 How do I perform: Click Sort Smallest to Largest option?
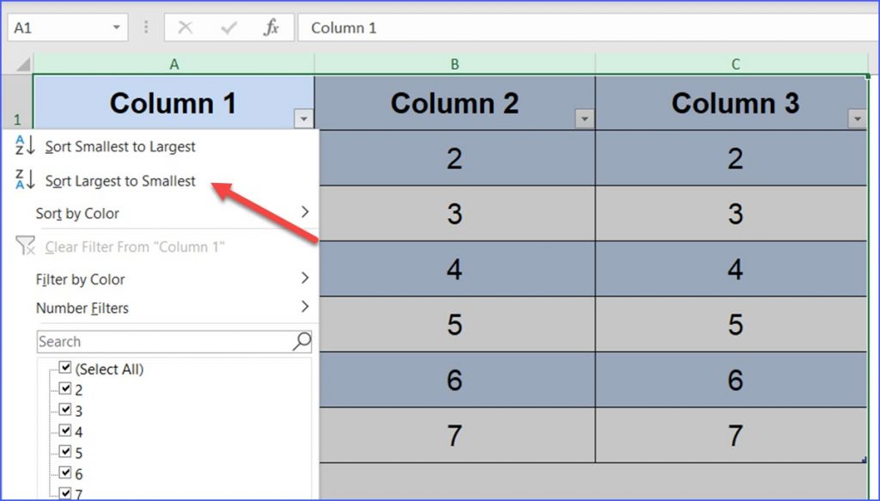[x=120, y=146]
